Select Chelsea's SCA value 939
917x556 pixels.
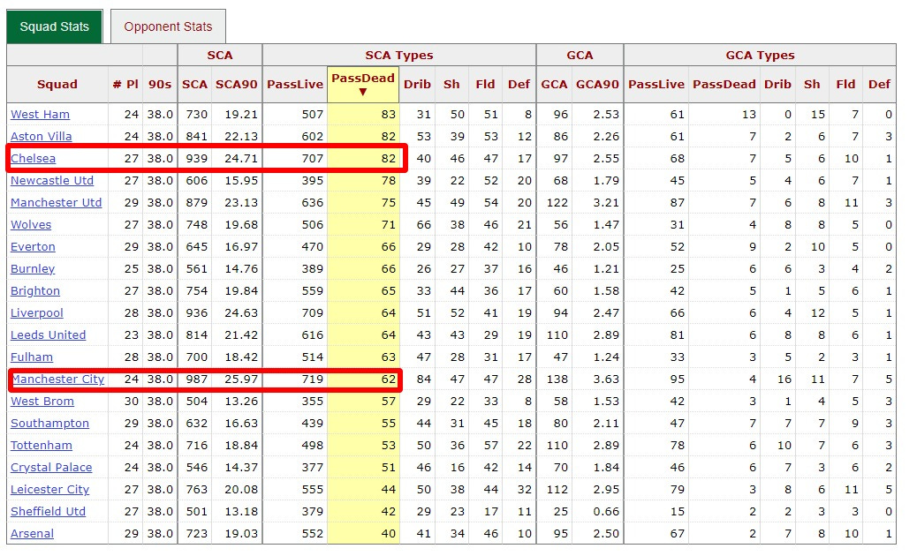click(196, 158)
